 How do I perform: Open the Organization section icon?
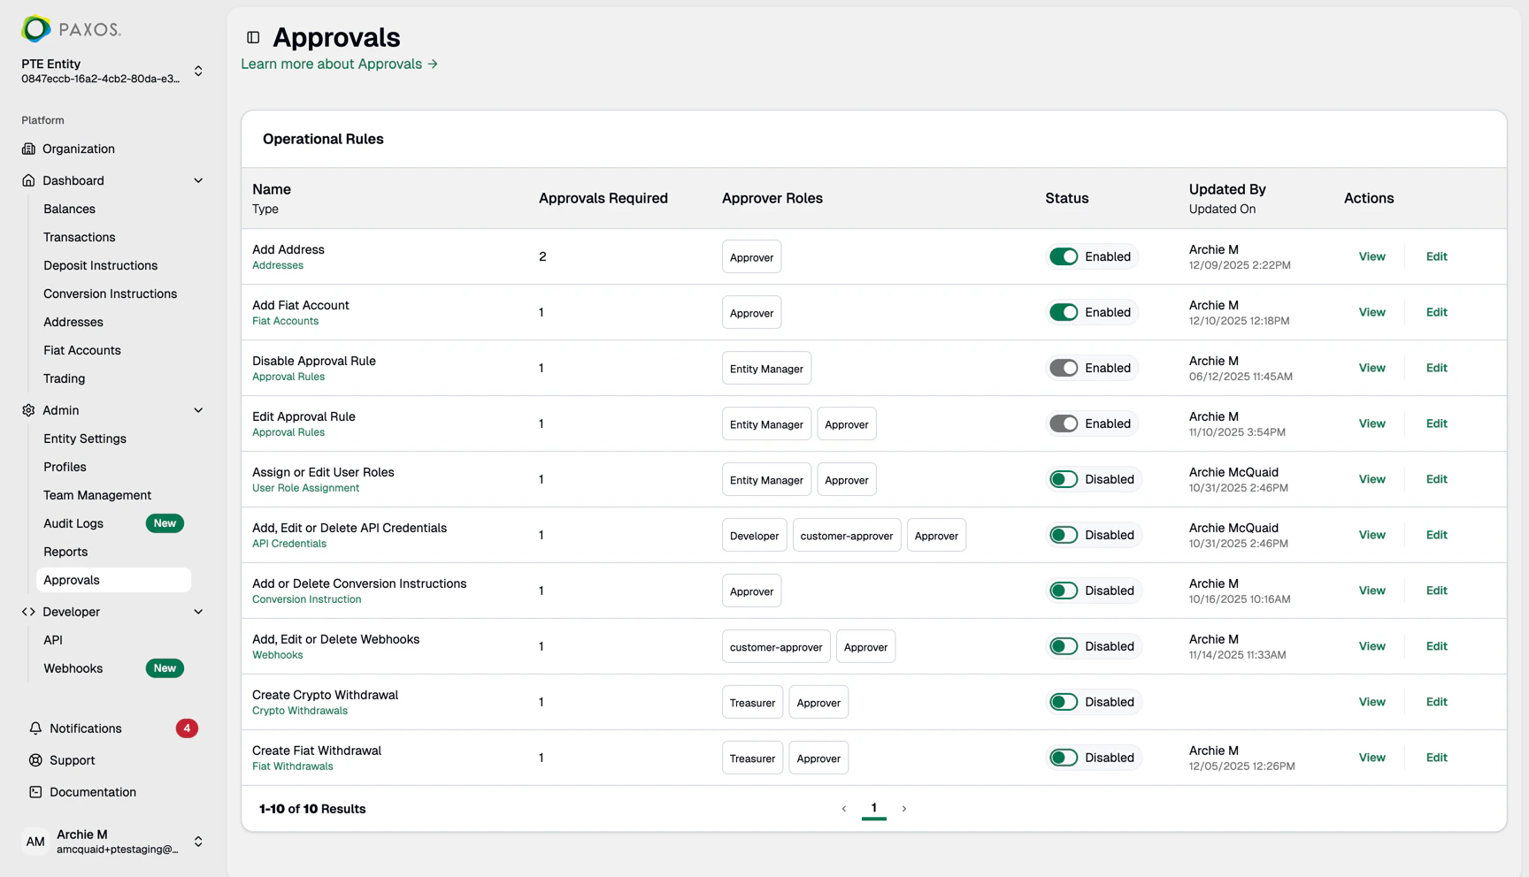[29, 149]
